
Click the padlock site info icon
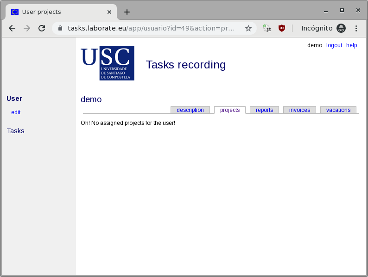click(60, 28)
